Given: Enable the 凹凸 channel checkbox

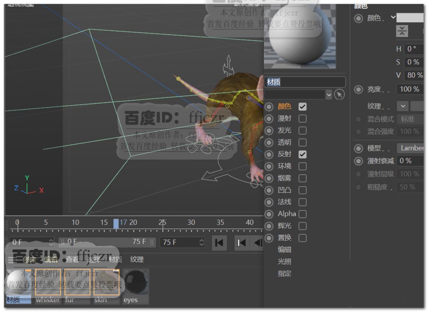Looking at the screenshot, I should 303,190.
